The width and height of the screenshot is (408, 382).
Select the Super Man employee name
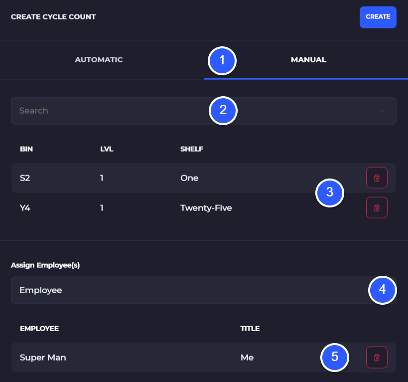(x=43, y=358)
